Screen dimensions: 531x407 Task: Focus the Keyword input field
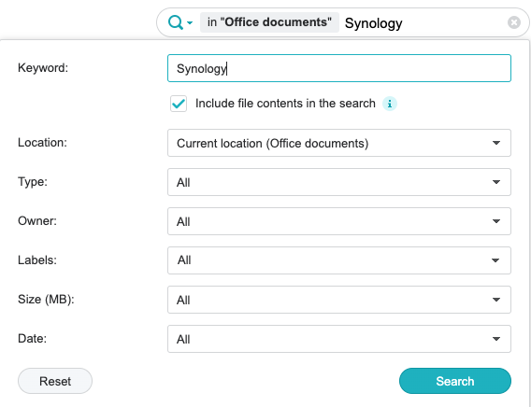(x=339, y=68)
